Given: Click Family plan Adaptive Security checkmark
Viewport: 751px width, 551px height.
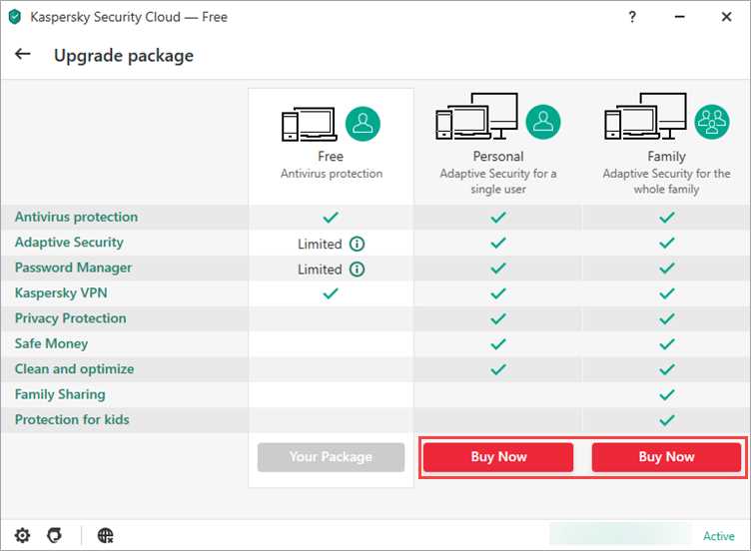Looking at the screenshot, I should pos(667,243).
